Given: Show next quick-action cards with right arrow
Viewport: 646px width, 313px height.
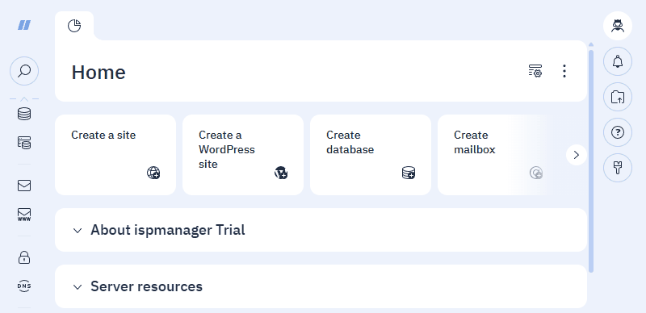Looking at the screenshot, I should 577,155.
